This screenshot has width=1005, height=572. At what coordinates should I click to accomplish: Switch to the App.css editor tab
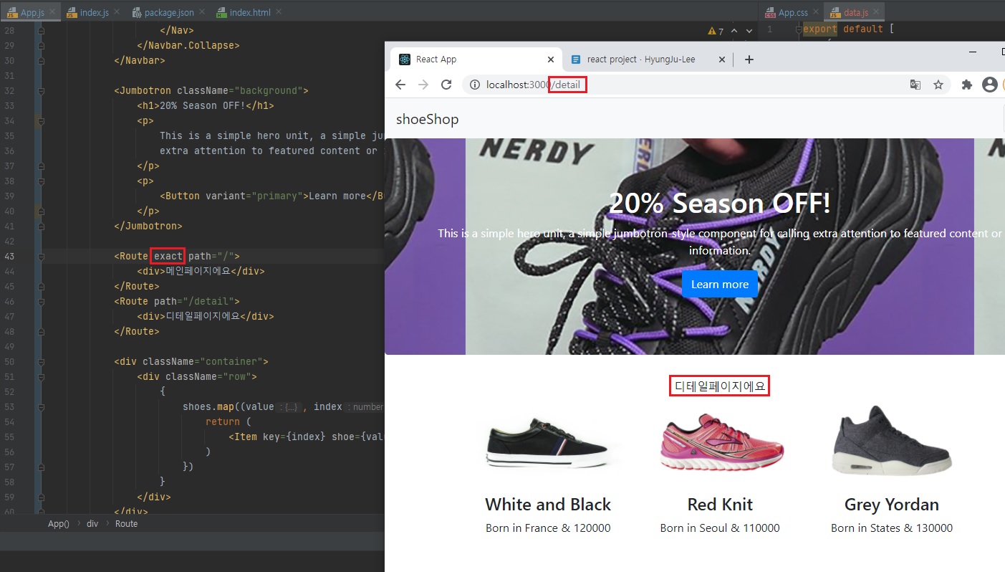793,12
